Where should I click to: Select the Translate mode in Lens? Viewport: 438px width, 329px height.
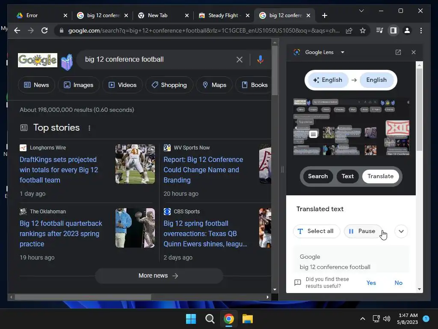coord(380,176)
